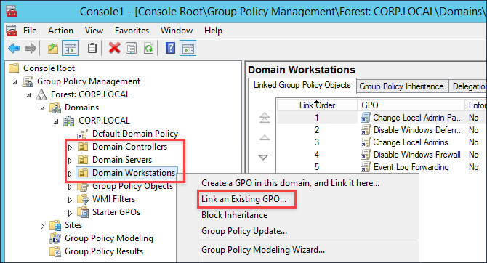
Task: Toggle the Show/Hide Action Pane icon
Action: (188, 49)
